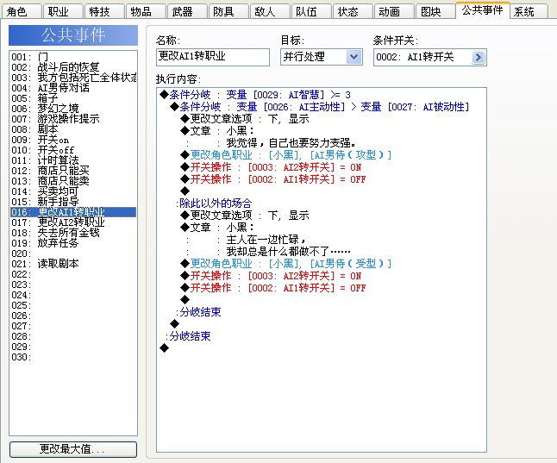Click the 除此以外的场合 line

214,203
